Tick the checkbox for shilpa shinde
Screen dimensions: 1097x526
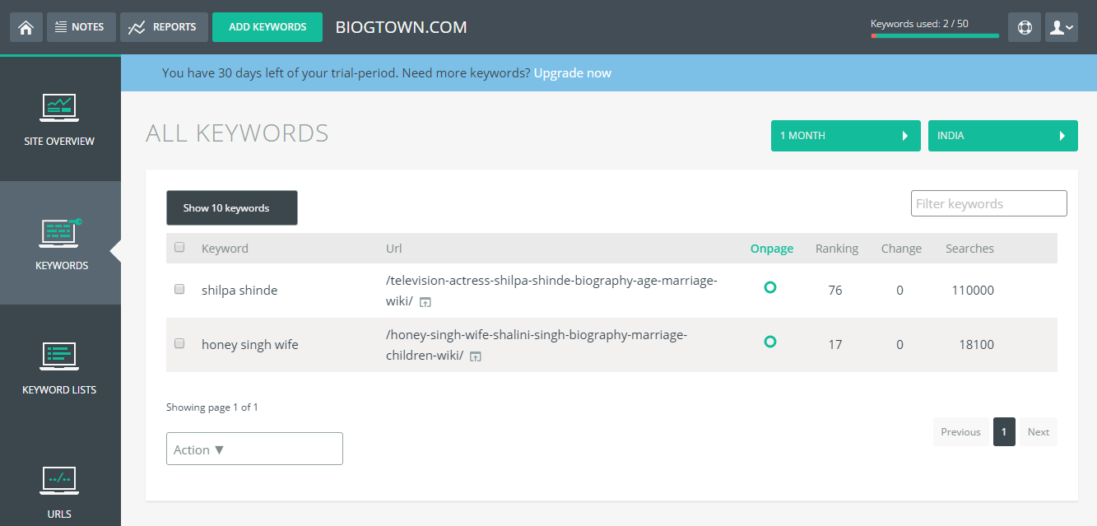(x=179, y=289)
